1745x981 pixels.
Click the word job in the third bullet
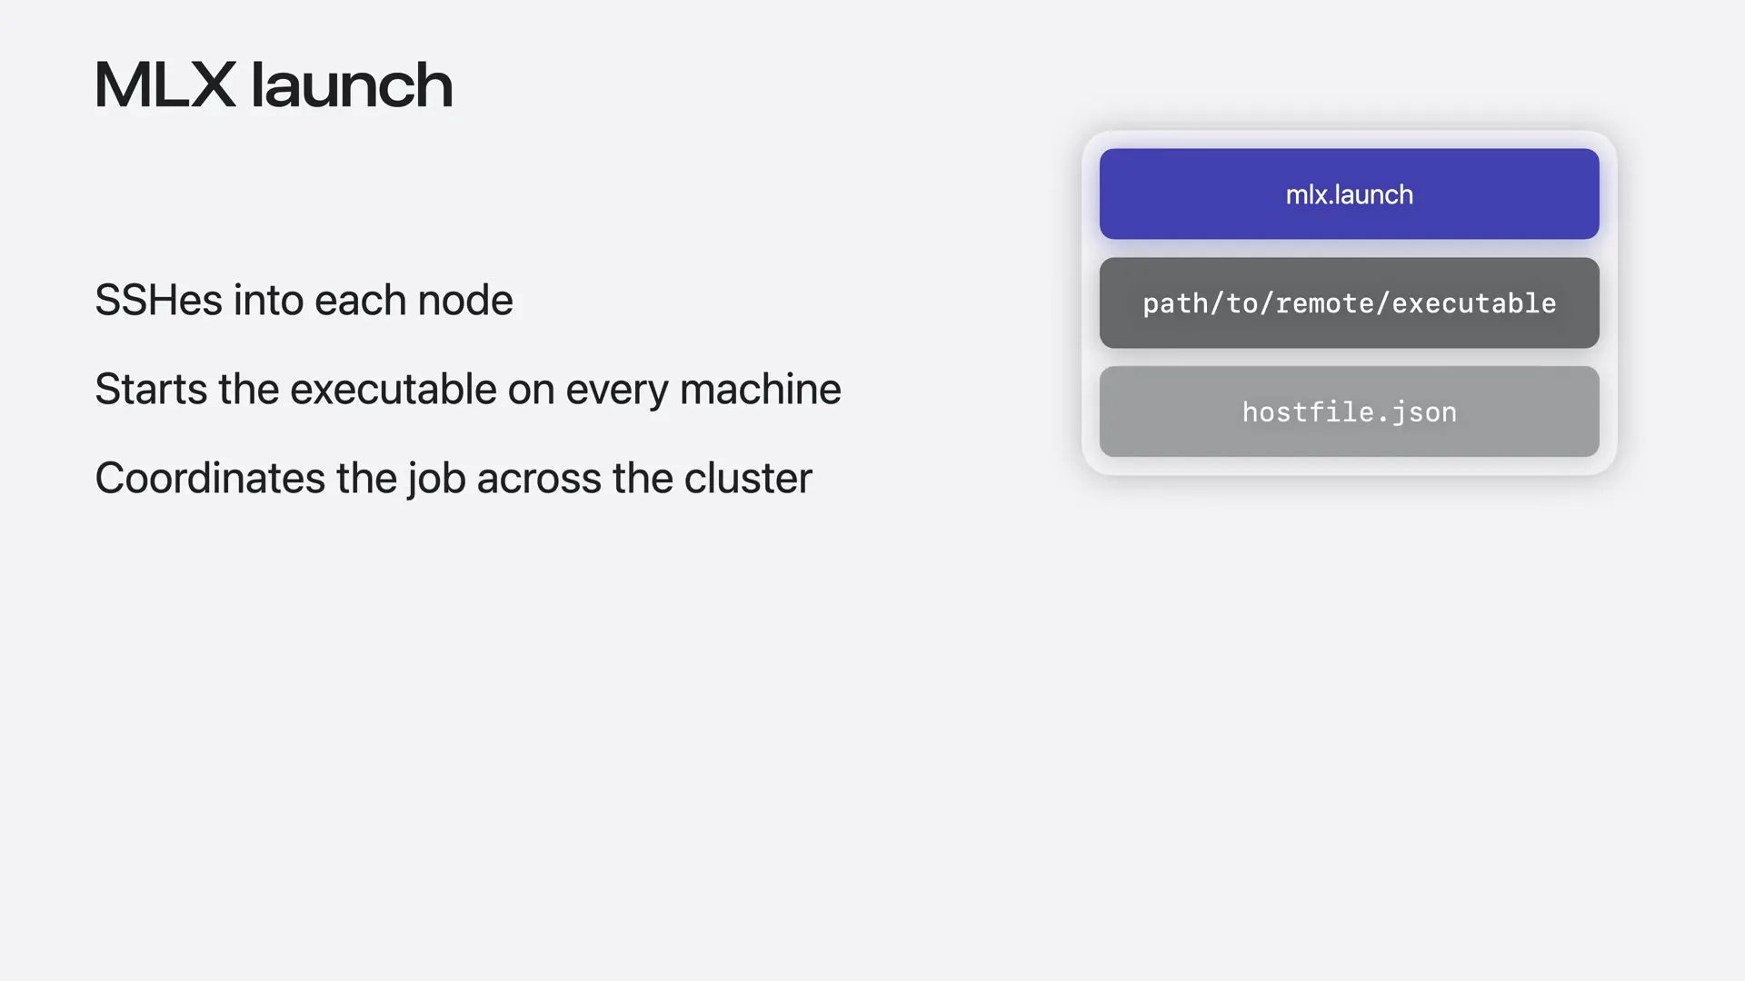click(436, 480)
